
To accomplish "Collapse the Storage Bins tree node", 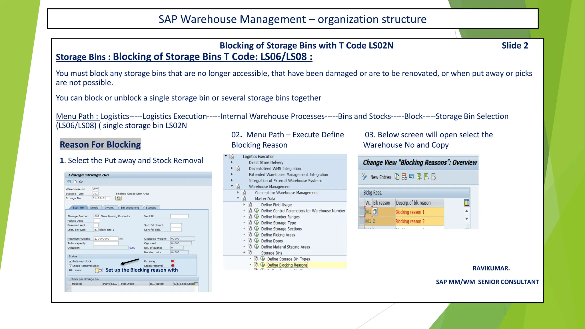I will click(x=244, y=252).
